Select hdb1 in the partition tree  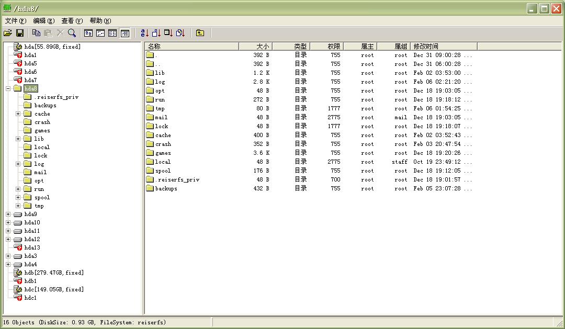[31, 281]
